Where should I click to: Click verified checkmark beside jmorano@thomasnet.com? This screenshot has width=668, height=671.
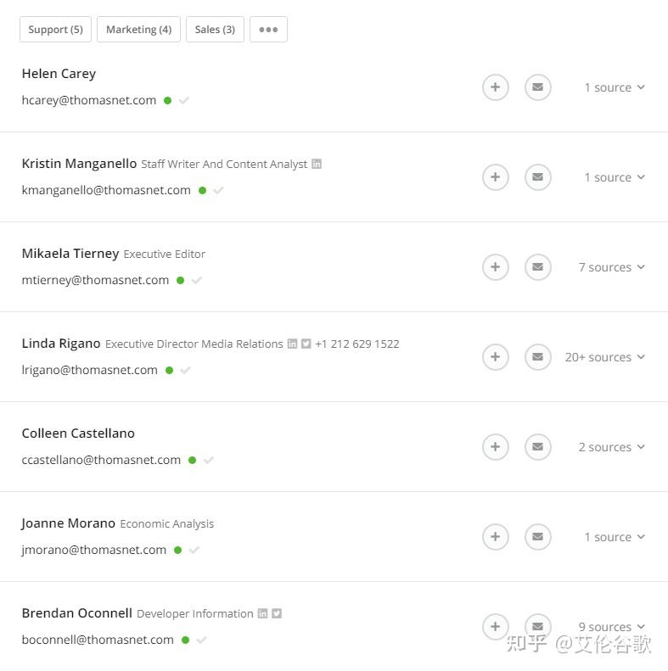click(194, 550)
